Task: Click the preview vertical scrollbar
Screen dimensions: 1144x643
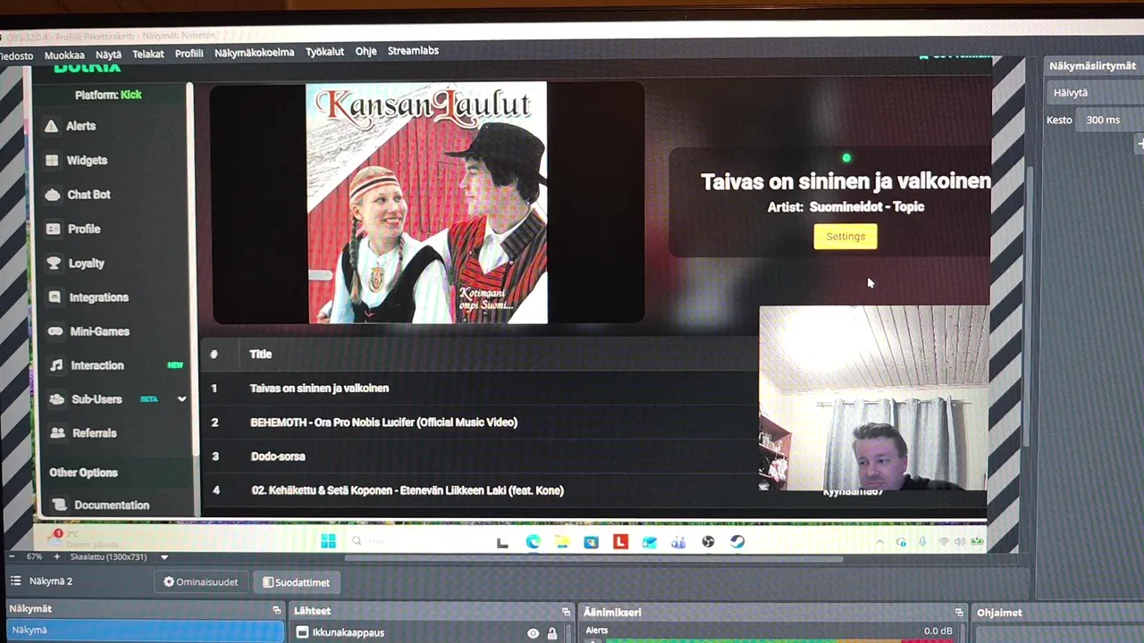Action: point(1028,308)
